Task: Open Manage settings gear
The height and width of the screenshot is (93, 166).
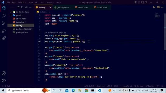Action: point(4,81)
